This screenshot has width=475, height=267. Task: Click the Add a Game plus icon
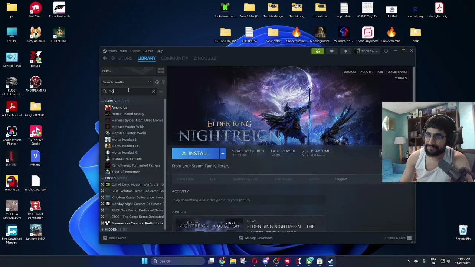point(105,238)
